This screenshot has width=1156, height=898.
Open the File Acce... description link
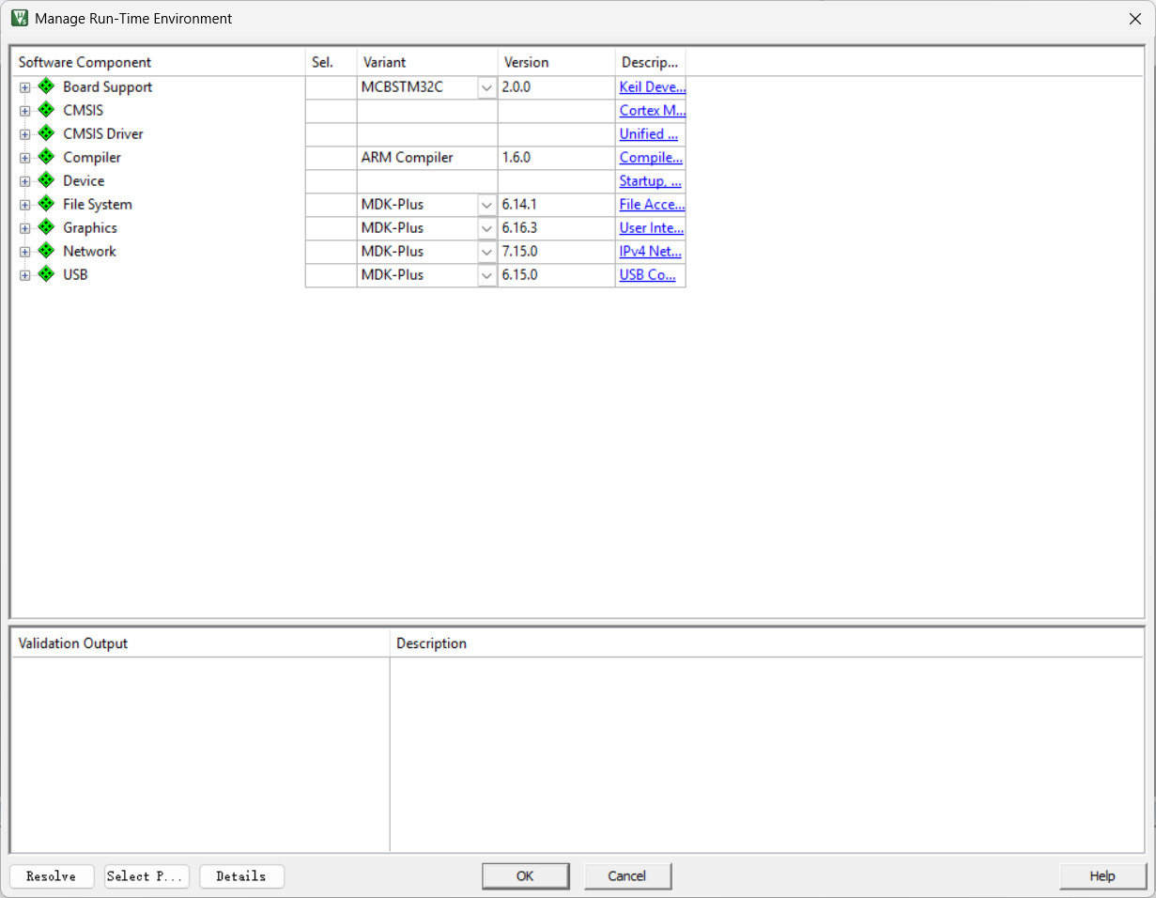(x=652, y=204)
